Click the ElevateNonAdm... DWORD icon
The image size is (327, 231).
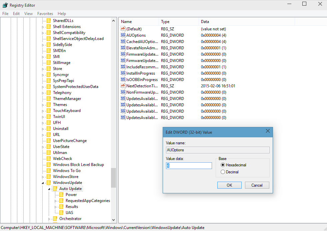point(123,48)
